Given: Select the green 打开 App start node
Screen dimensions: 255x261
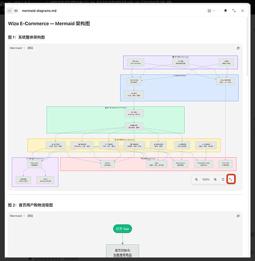Looking at the screenshot, I should click(123, 229).
